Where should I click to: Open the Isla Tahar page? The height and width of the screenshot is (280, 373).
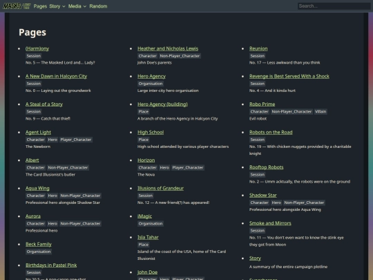tap(148, 237)
